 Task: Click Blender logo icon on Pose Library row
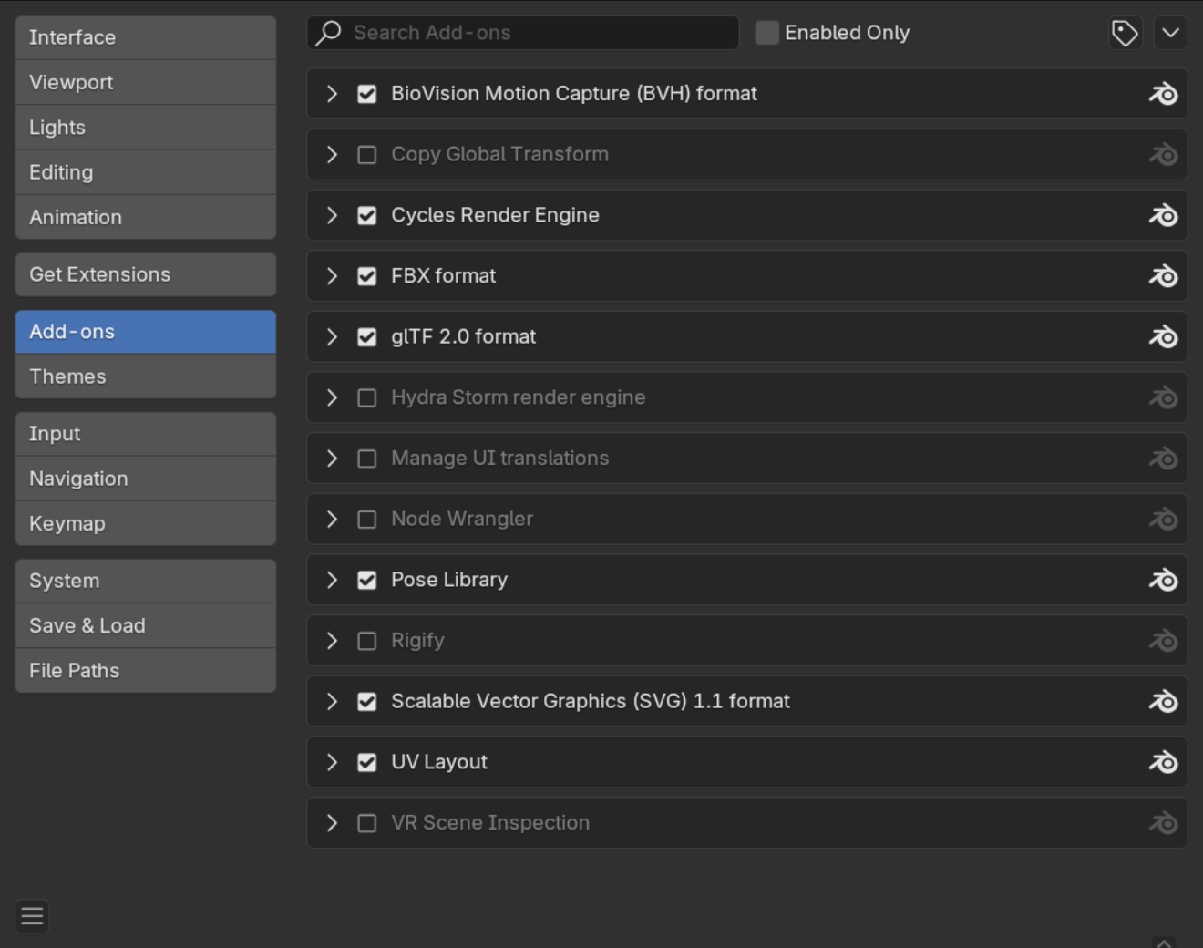[x=1163, y=581]
